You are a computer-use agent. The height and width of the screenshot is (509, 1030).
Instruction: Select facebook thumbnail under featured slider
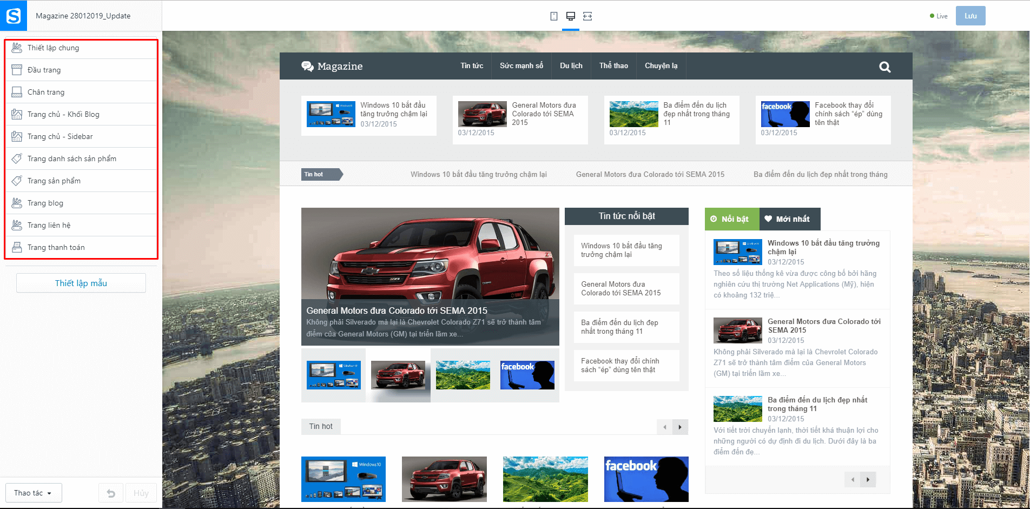pos(527,375)
